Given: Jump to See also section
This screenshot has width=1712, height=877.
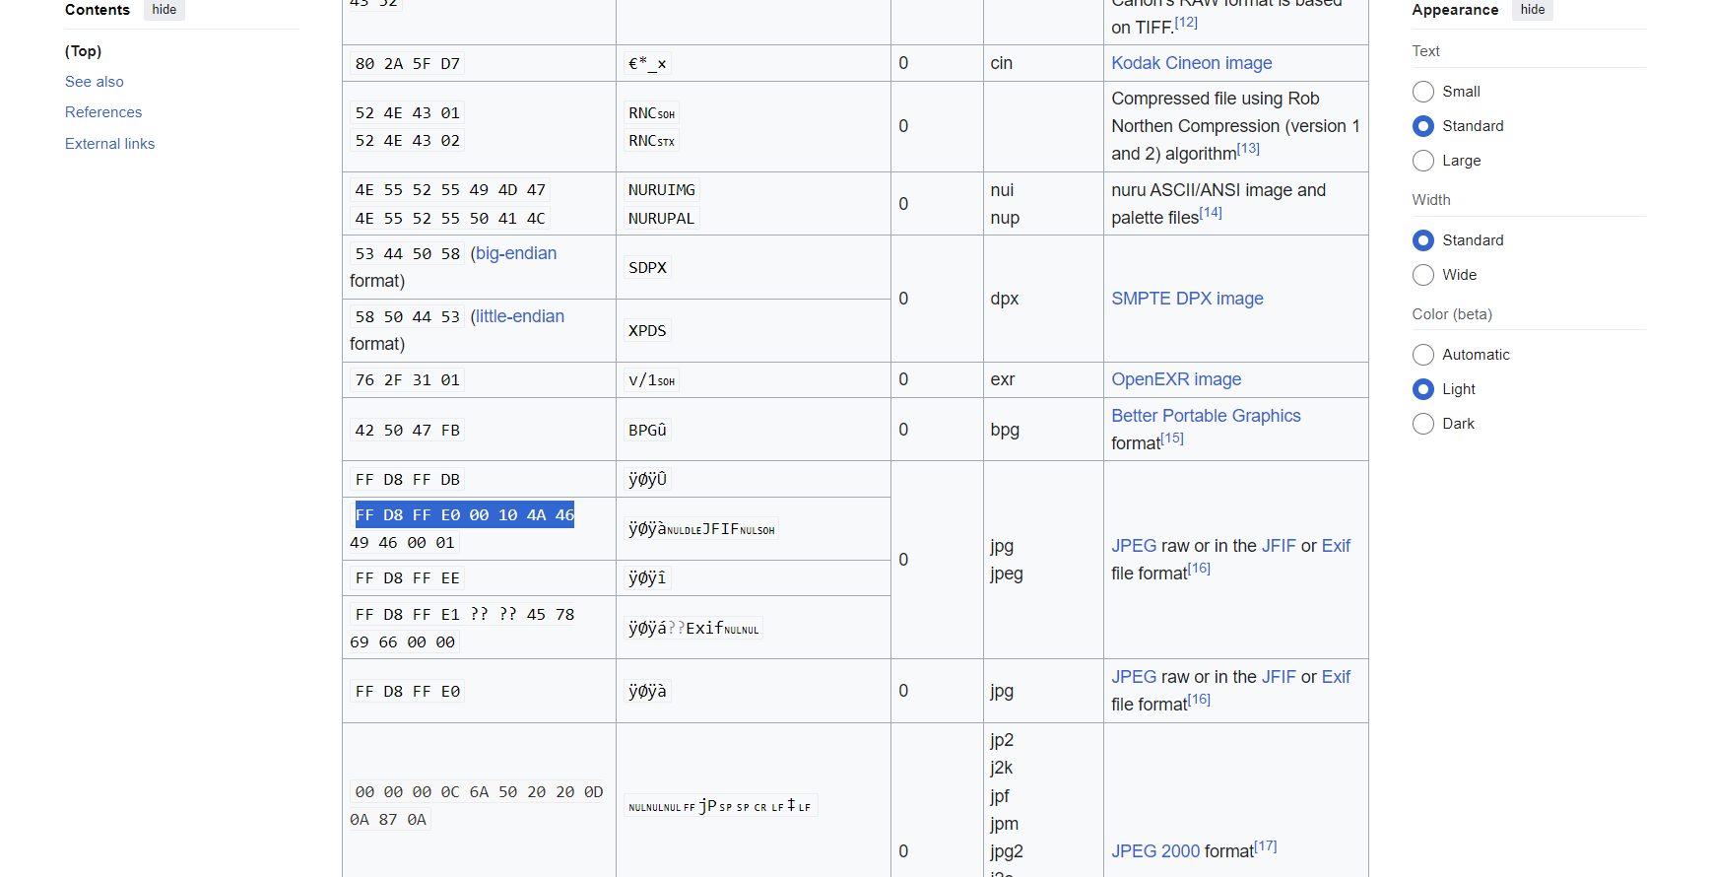Looking at the screenshot, I should click(x=95, y=82).
